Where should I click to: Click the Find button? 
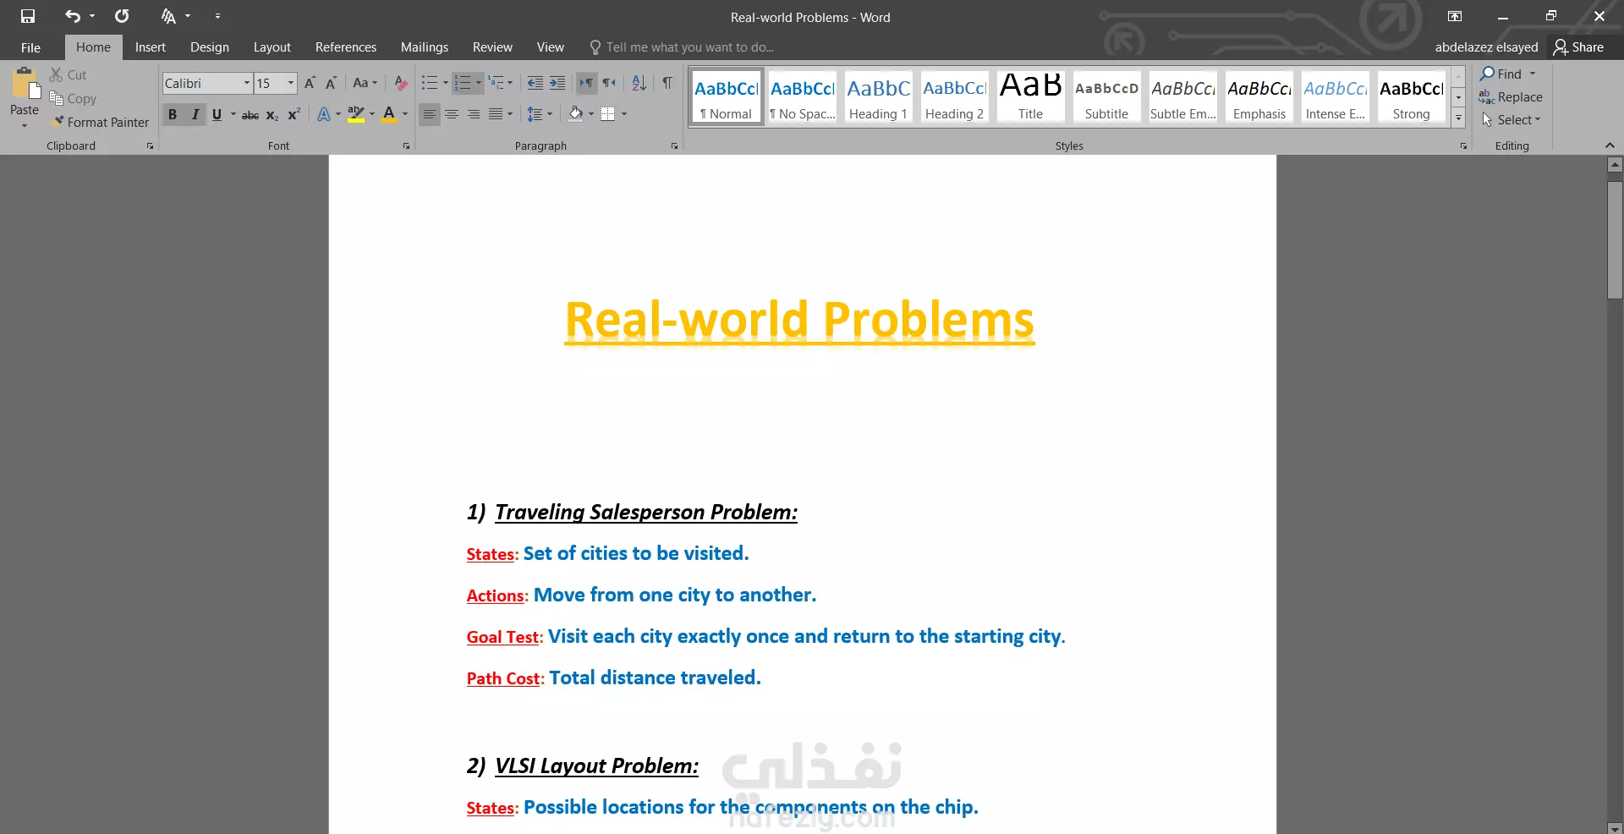click(1502, 74)
